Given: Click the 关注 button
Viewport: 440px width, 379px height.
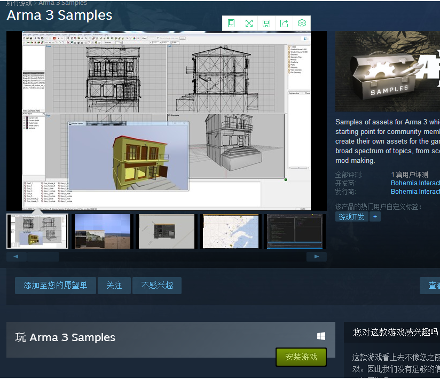Looking at the screenshot, I should (114, 286).
